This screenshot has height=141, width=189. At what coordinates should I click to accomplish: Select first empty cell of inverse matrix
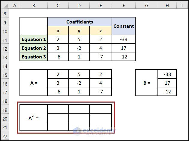pyautogui.click(x=58, y=109)
